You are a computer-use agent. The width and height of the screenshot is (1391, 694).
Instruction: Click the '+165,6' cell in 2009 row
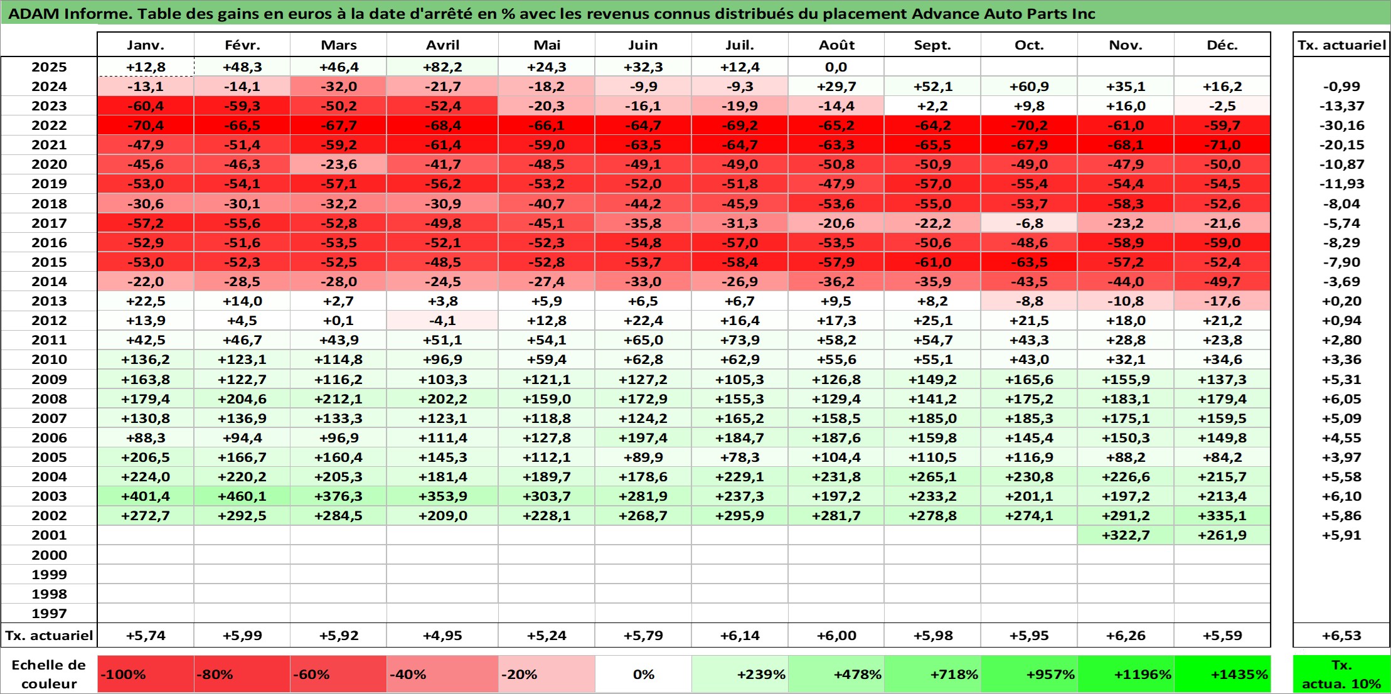[x=1029, y=379]
